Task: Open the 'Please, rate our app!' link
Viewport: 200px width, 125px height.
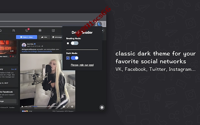Action: (x=82, y=65)
